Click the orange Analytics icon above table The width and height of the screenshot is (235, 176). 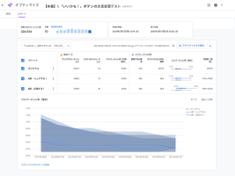pyautogui.click(x=61, y=55)
